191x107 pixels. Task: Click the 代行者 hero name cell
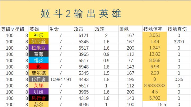[x=38, y=79]
